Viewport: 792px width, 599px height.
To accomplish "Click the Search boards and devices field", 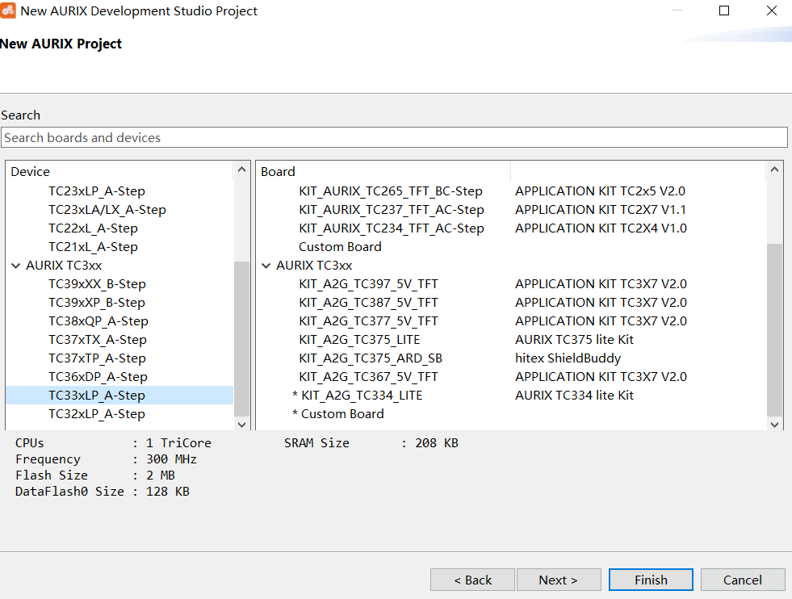I will pos(394,137).
